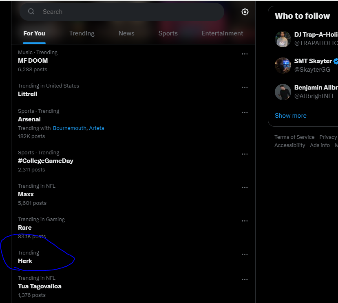Click Trending in United States label

click(x=49, y=86)
